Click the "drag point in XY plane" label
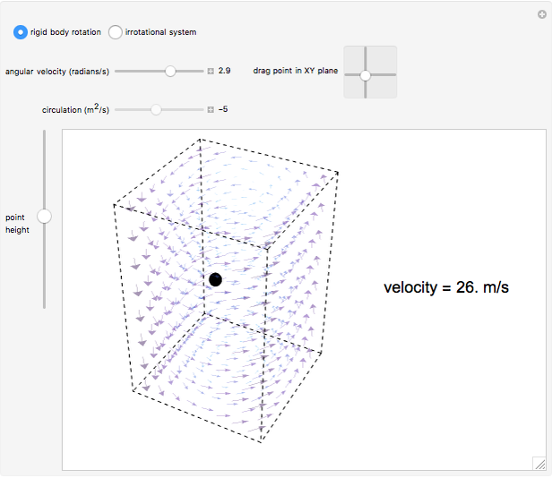Viewport: 552px width, 478px height. (296, 70)
